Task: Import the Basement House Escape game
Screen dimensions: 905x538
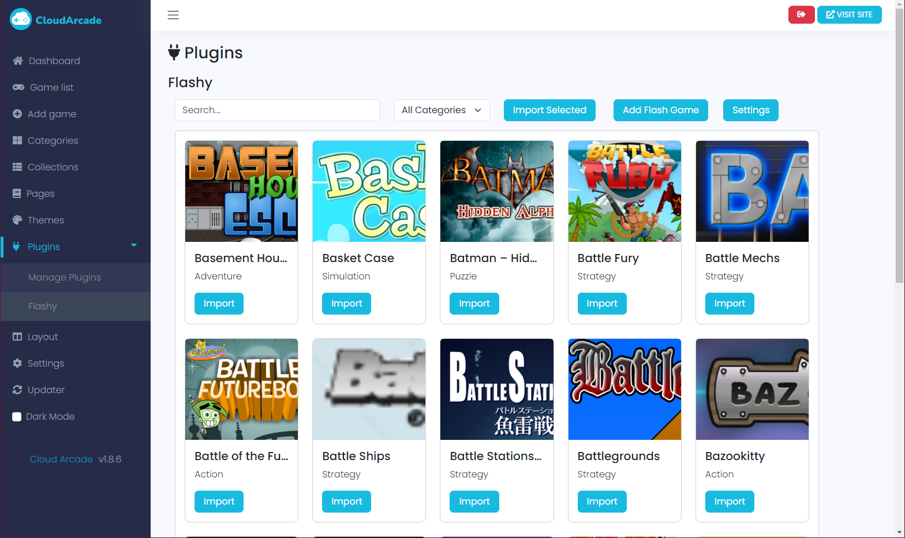Action: (219, 304)
